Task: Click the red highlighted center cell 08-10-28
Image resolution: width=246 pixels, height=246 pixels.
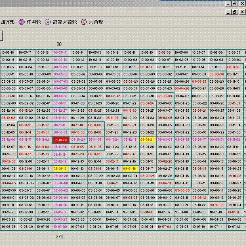Action: pyautogui.click(x=60, y=140)
